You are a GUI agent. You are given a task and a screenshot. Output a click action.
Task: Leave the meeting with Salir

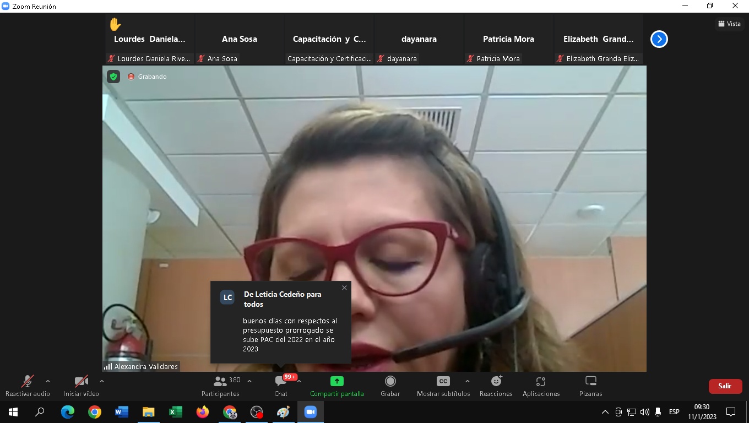(x=725, y=386)
